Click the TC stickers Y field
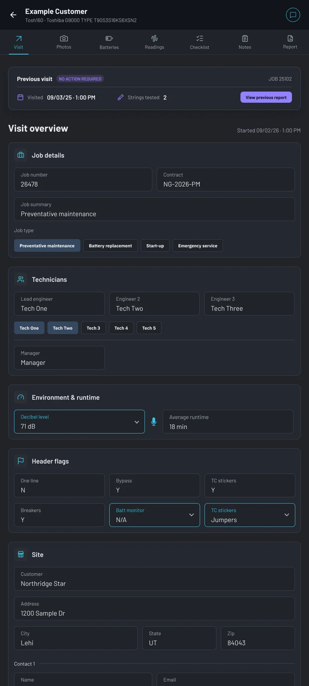The image size is (309, 686). [x=250, y=485]
